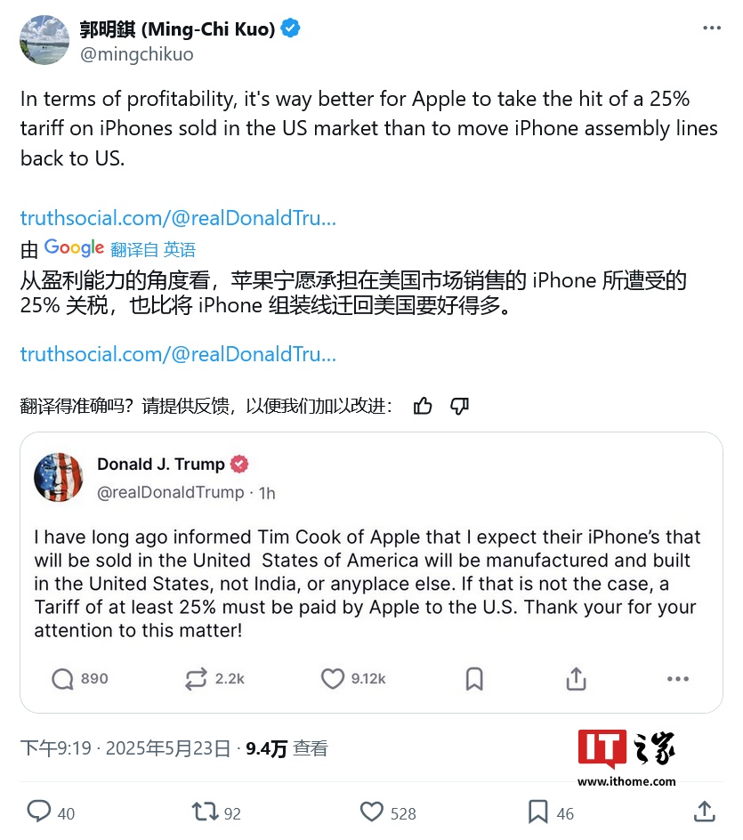Share the quoted Trump post
The width and height of the screenshot is (743, 840).
click(x=576, y=679)
